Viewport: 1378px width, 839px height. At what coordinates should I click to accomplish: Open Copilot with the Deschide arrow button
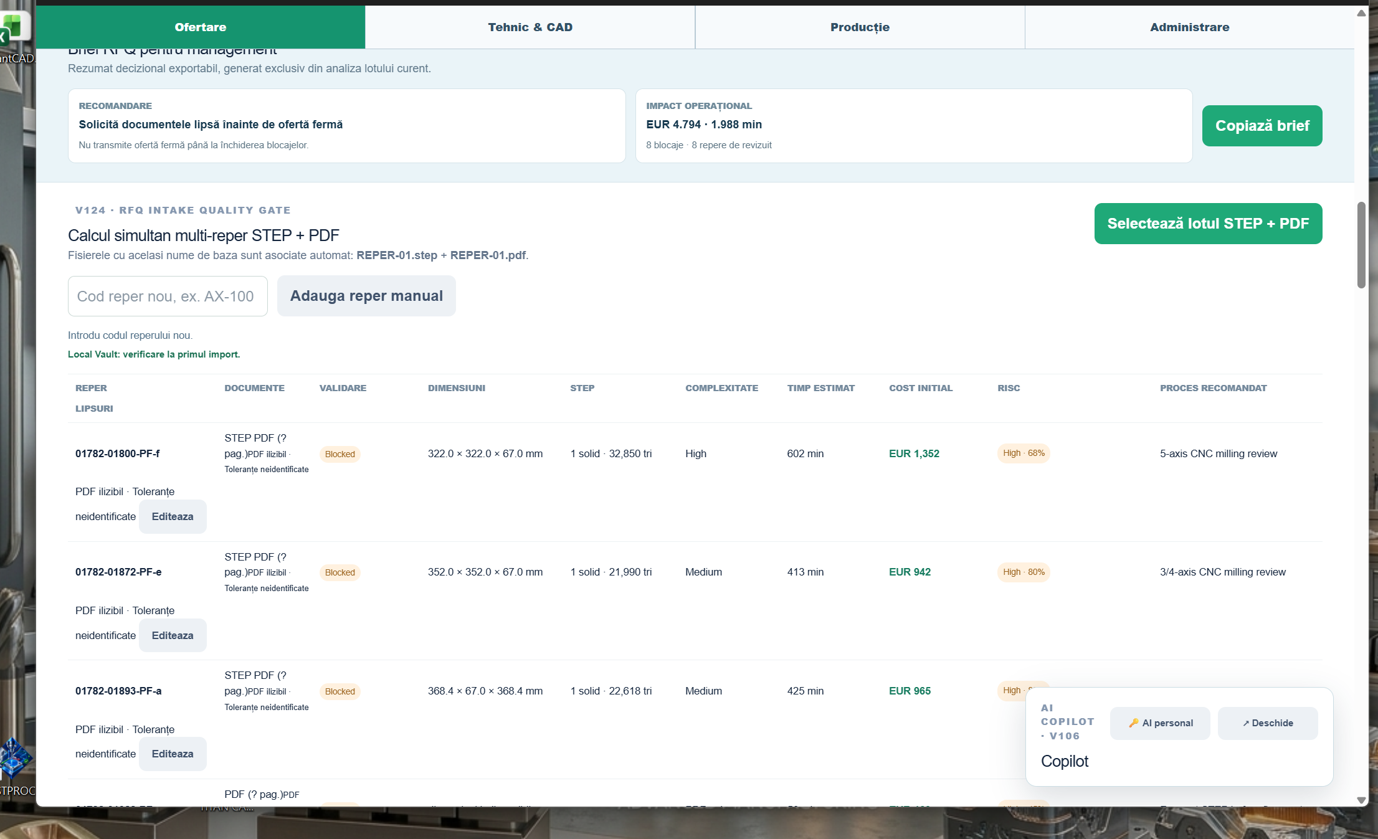pyautogui.click(x=1268, y=723)
